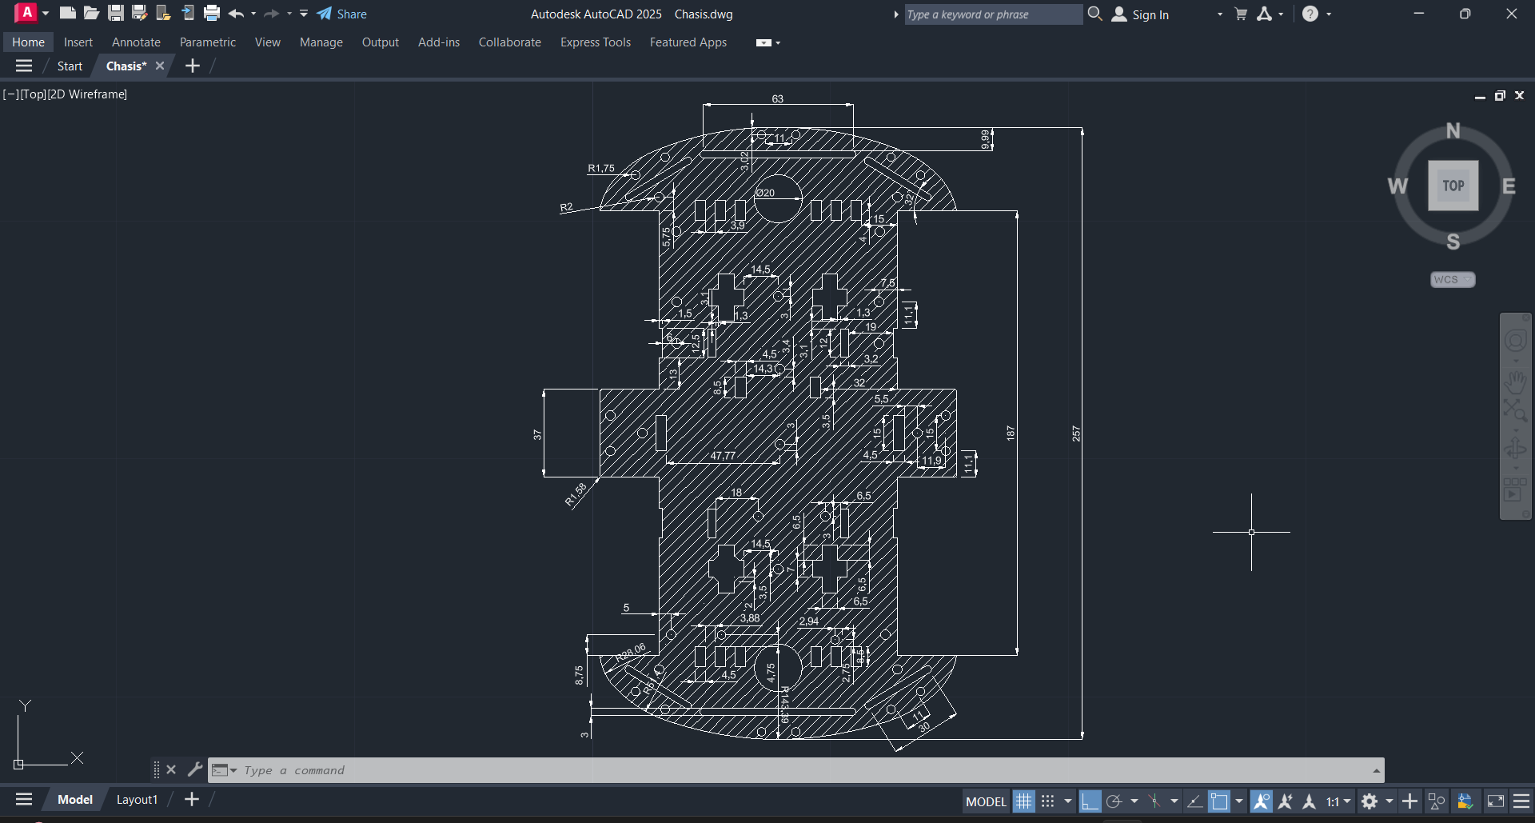Click Sign In
The image size is (1535, 823).
pyautogui.click(x=1141, y=14)
